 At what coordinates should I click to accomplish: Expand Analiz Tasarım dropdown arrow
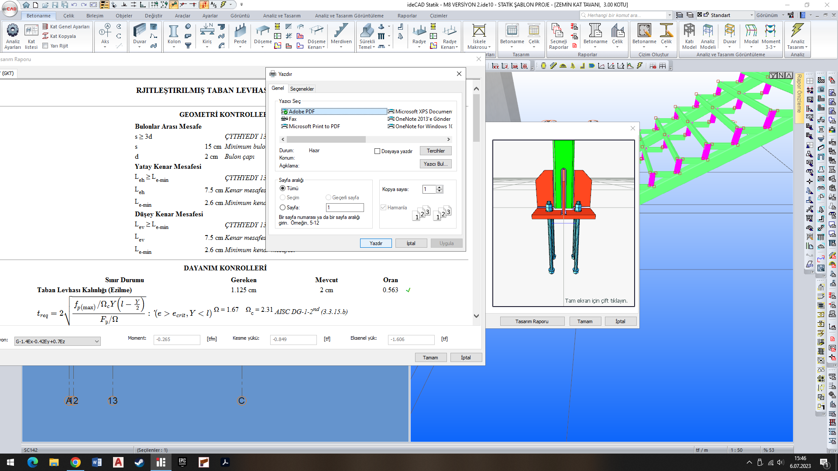806,47
